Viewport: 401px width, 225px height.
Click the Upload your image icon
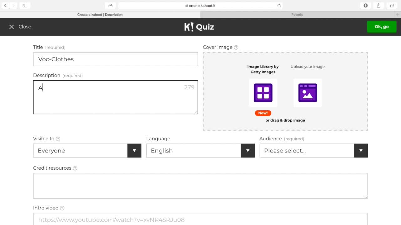(x=307, y=93)
